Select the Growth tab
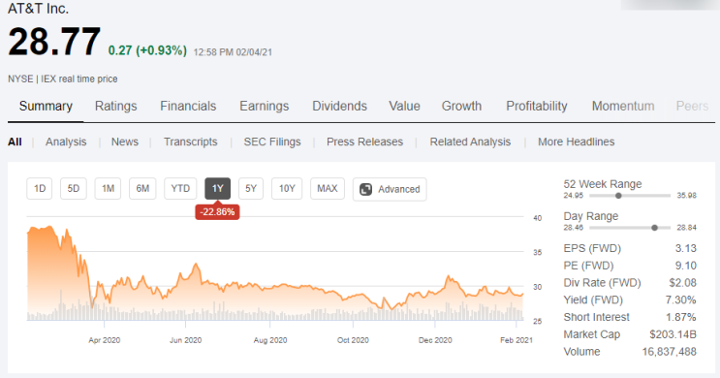Image resolution: width=720 pixels, height=378 pixels. coord(461,106)
